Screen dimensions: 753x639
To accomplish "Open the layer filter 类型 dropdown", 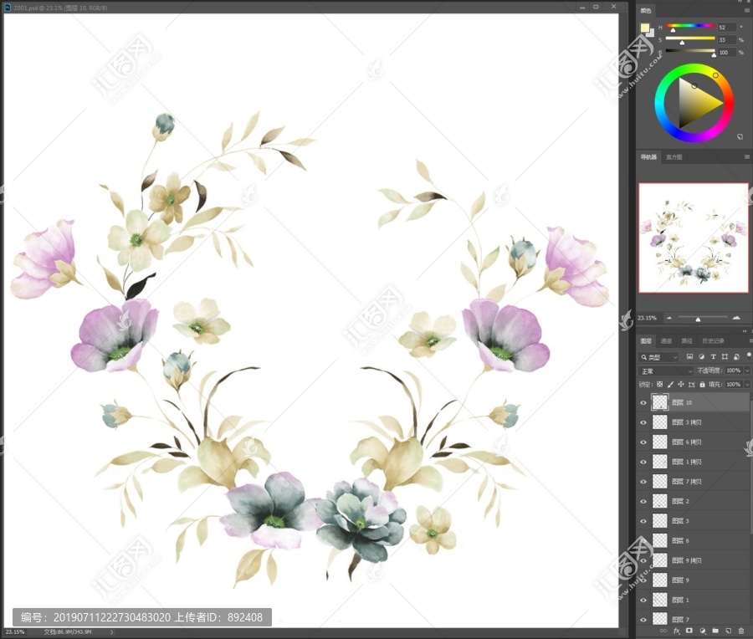I will 659,356.
